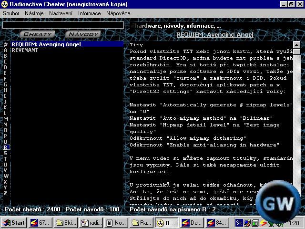Select letter D in the index

point(5,67)
